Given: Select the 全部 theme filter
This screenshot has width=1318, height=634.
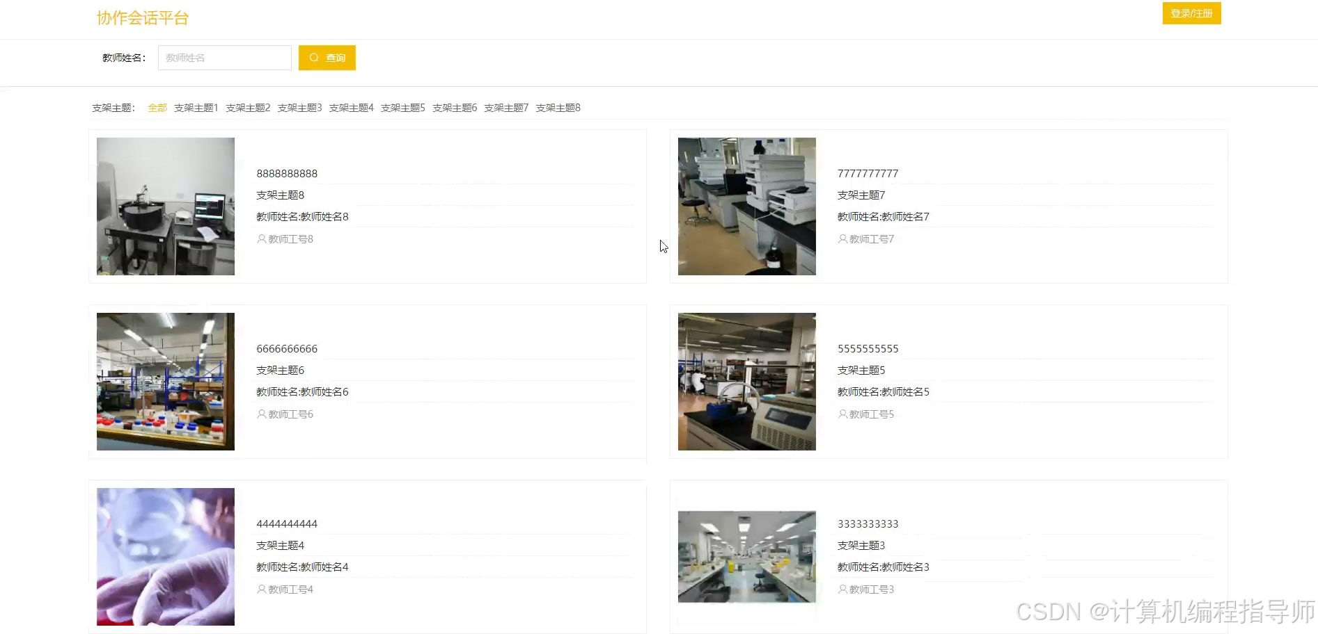Looking at the screenshot, I should (157, 108).
